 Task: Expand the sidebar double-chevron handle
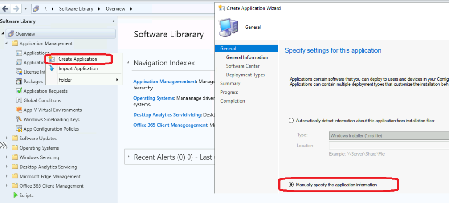tap(3, 145)
